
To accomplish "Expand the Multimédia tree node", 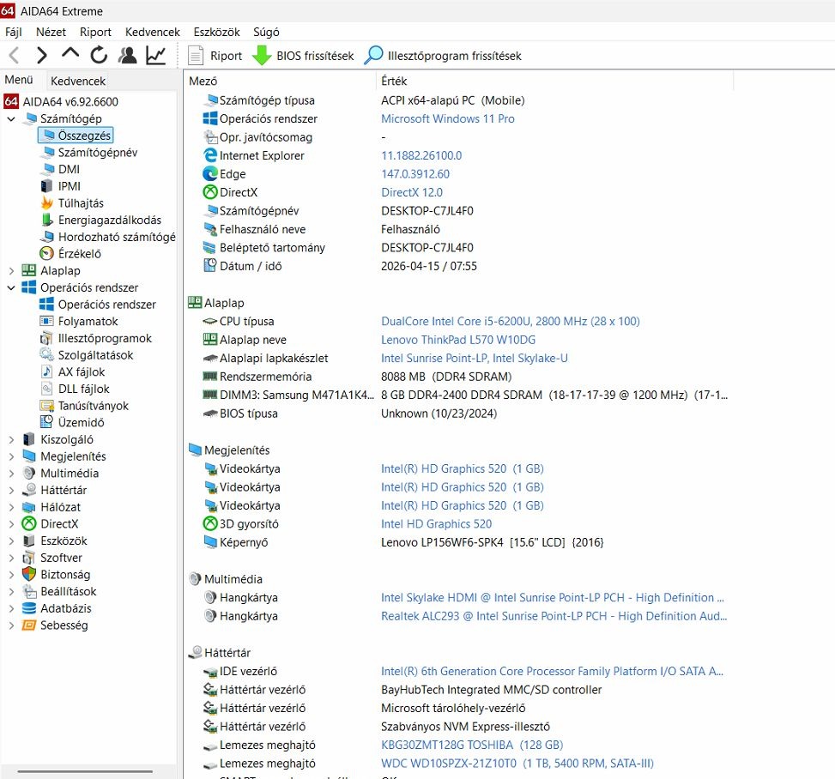I will (11, 474).
